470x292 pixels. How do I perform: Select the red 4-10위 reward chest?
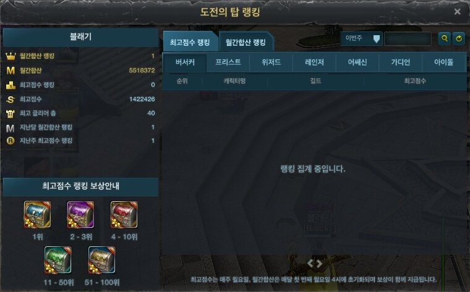pyautogui.click(x=124, y=214)
